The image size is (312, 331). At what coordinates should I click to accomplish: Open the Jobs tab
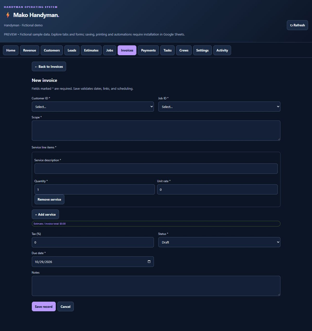coord(110,50)
